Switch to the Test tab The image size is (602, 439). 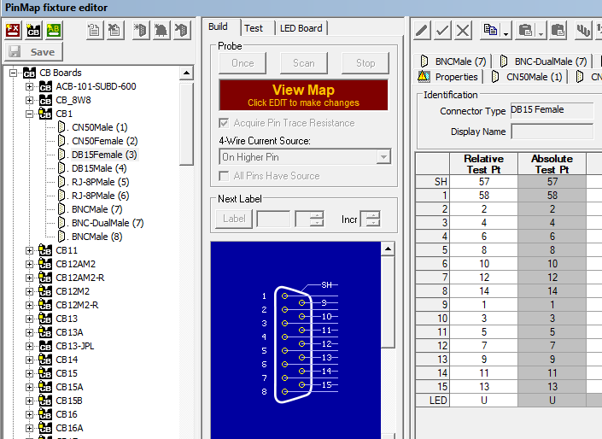(254, 28)
